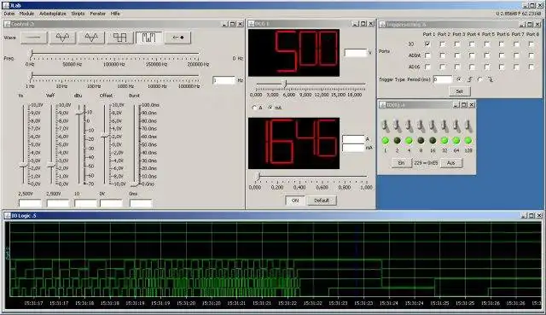Open the Arbeitsplatze menu
This screenshot has height=315, width=546.
pyautogui.click(x=53, y=14)
